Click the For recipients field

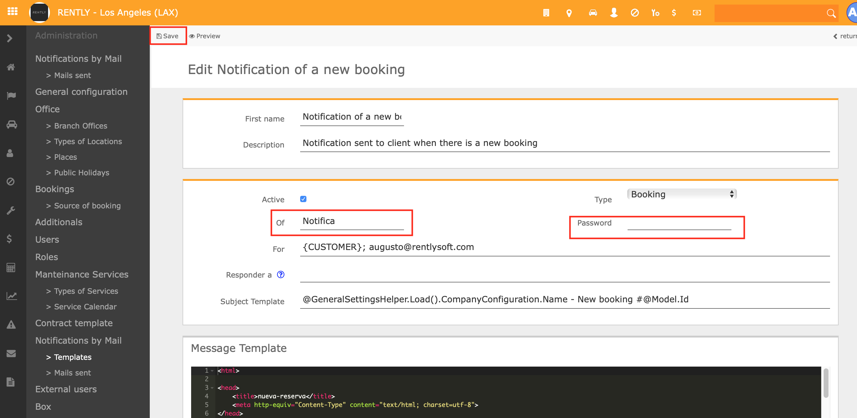(564, 248)
